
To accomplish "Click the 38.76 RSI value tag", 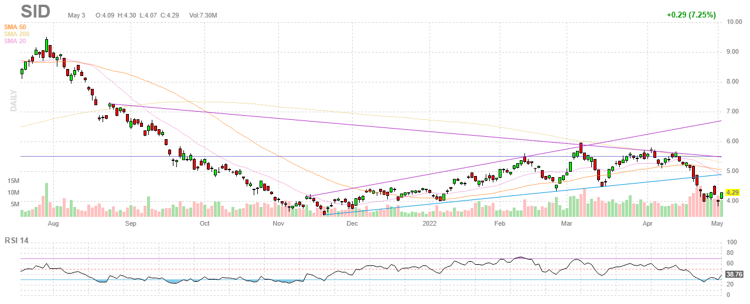I will click(734, 274).
